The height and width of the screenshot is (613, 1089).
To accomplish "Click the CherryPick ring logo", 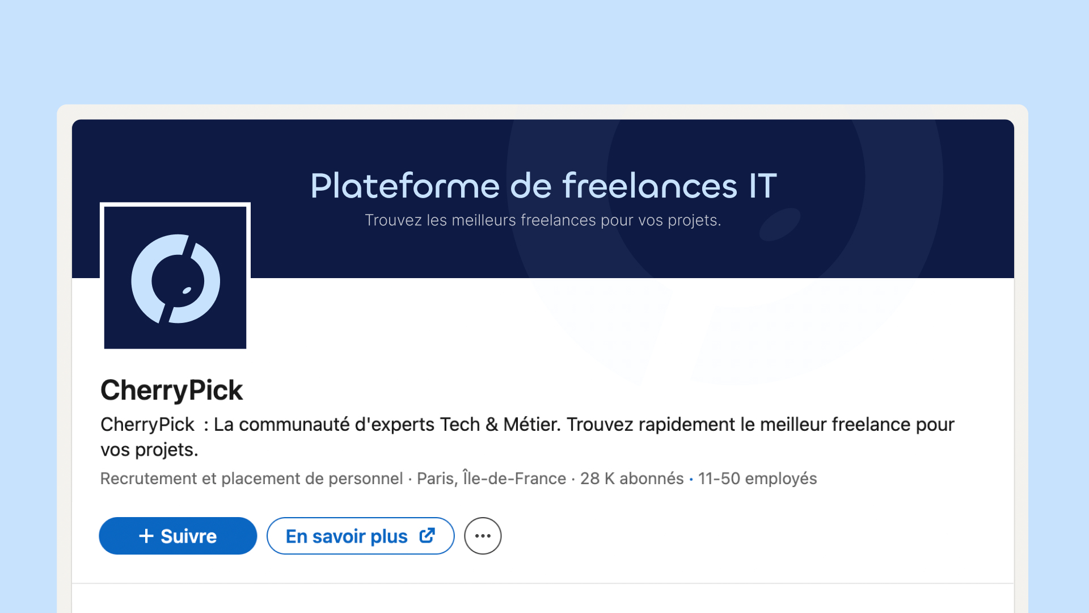I will pyautogui.click(x=141, y=281).
